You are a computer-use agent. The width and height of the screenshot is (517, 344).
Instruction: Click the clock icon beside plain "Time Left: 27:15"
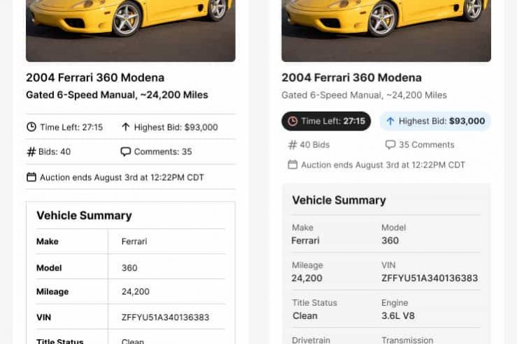pos(31,127)
